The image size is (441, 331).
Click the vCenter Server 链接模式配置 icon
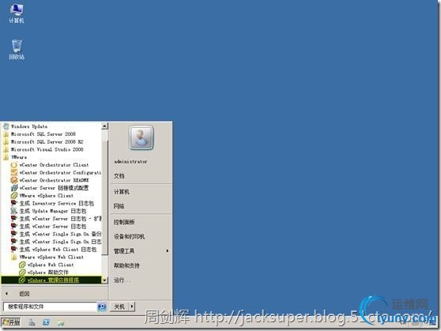[14, 188]
